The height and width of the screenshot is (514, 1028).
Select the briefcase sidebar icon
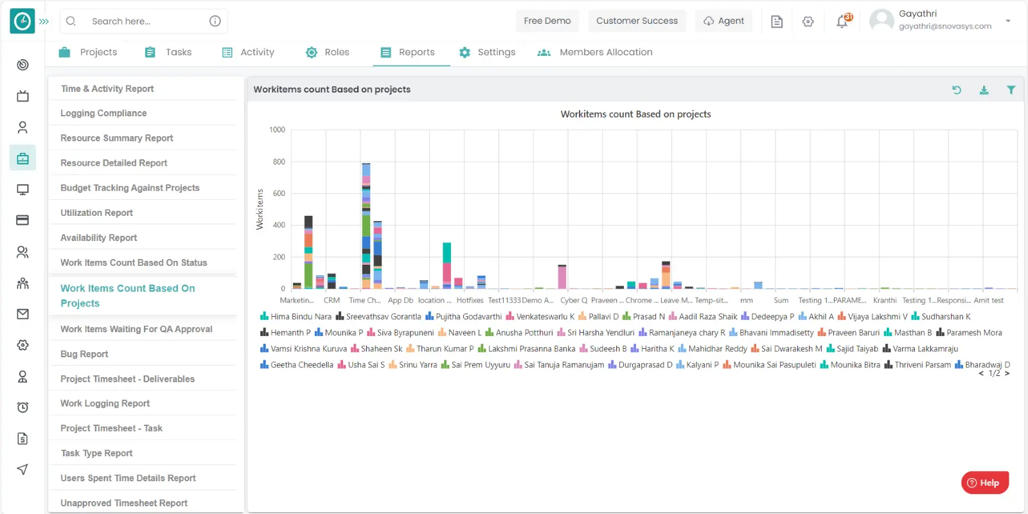[x=22, y=158]
